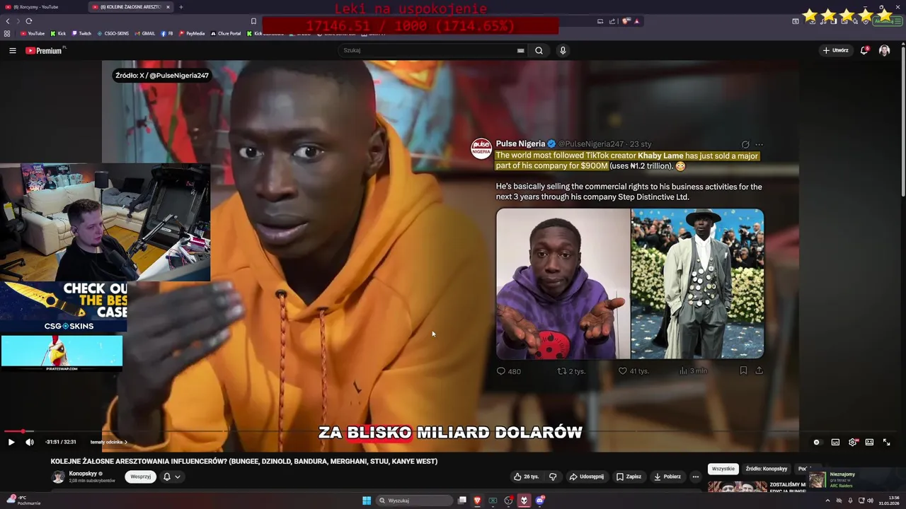Open the notifications bell in YouTube header
The height and width of the screenshot is (509, 906).
coord(864,50)
